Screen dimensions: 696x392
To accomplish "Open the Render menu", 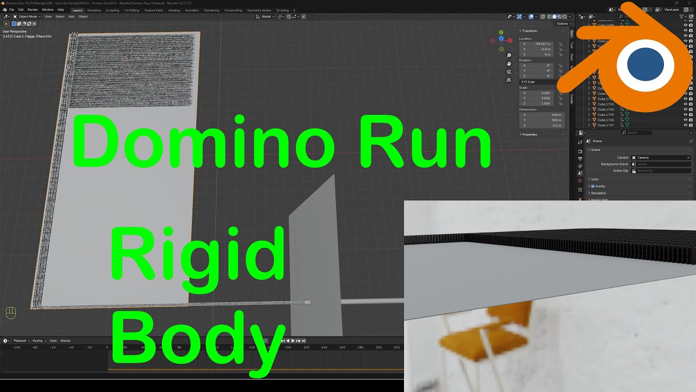I will tap(33, 10).
